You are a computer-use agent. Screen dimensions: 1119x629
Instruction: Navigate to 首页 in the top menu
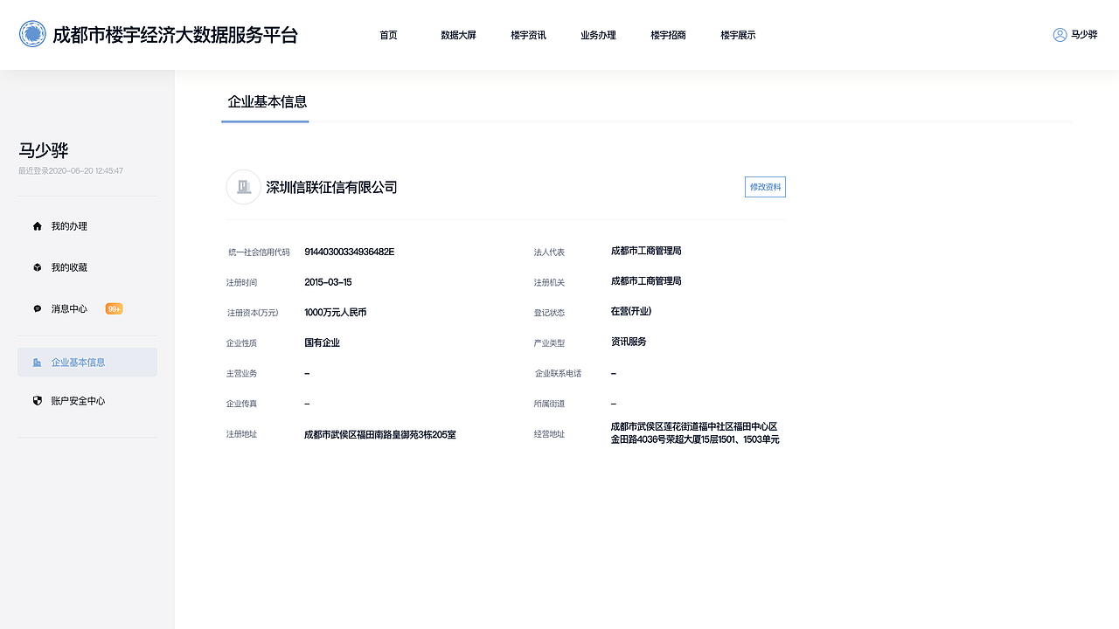[x=388, y=35]
